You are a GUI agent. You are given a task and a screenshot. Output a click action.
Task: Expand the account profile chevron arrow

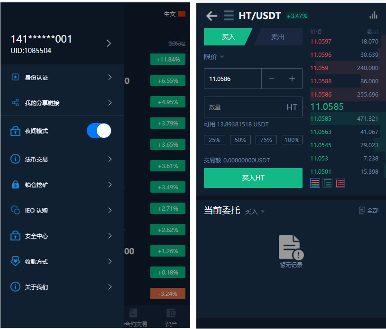click(x=109, y=44)
